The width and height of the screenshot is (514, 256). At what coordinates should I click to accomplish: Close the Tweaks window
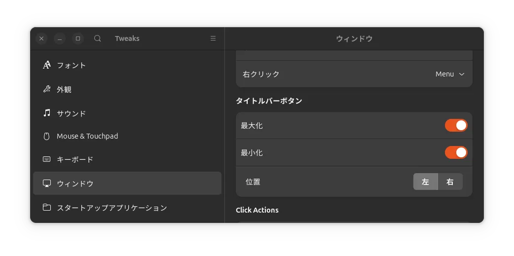coord(41,38)
